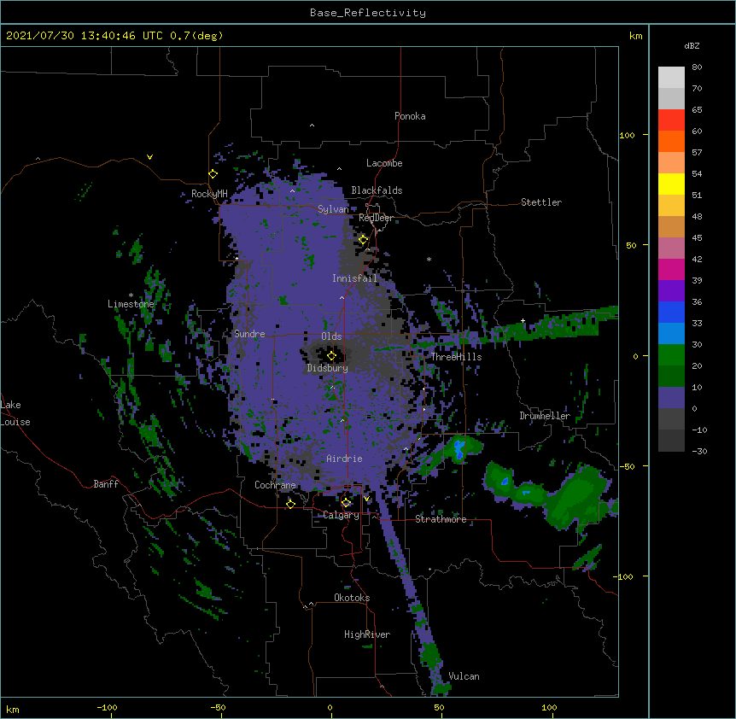Click the asterisk marker east of Innisfail
736x719 pixels.
[429, 259]
